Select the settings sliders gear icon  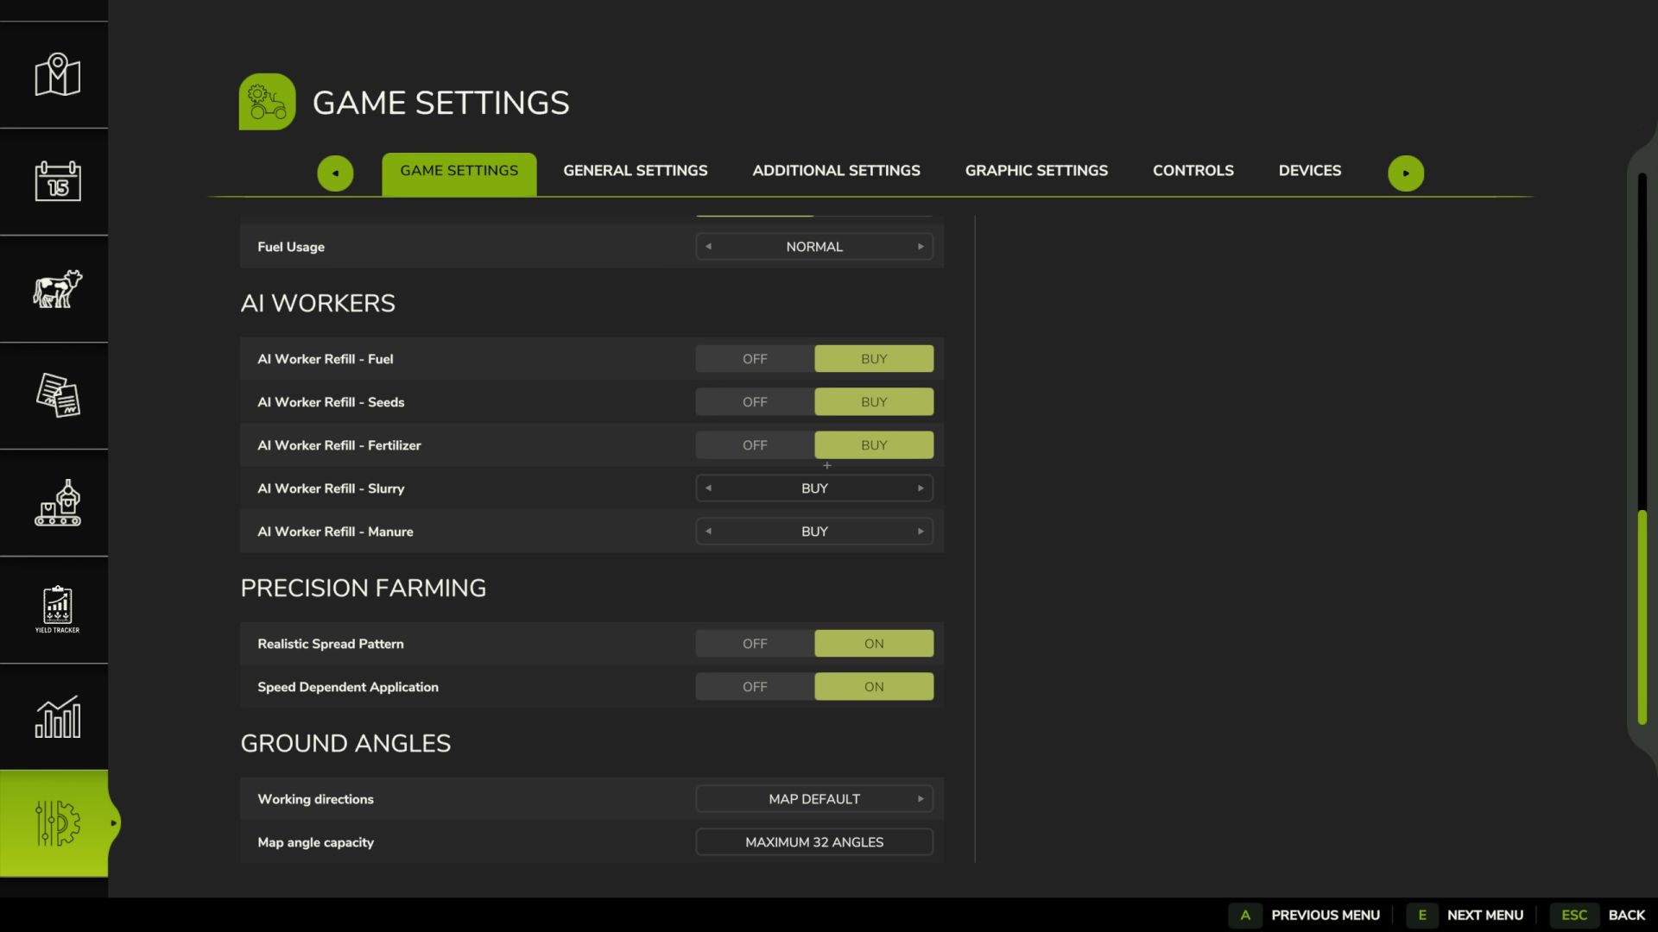click(57, 823)
